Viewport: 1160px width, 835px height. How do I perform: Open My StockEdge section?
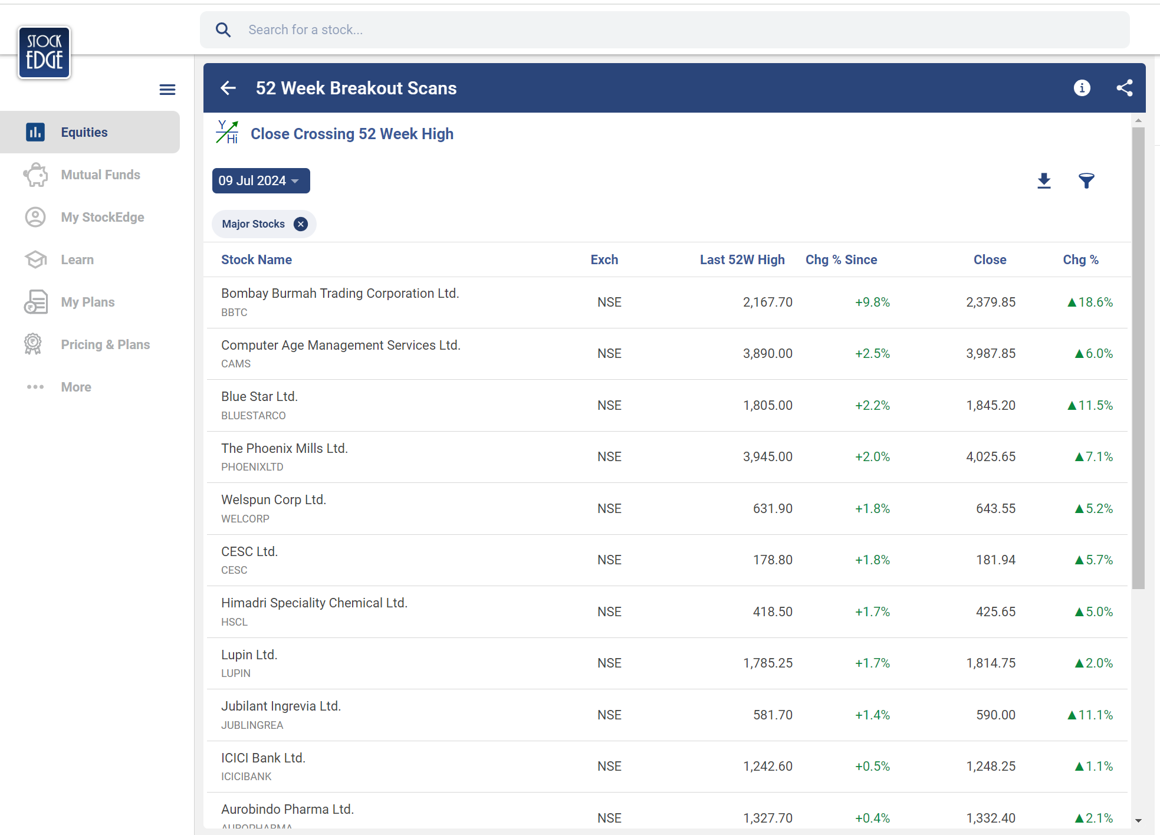[x=102, y=218]
